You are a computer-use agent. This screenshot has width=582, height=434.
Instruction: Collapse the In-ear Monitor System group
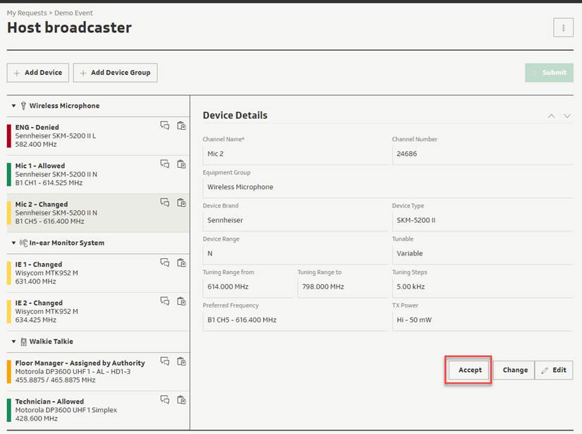coord(13,243)
